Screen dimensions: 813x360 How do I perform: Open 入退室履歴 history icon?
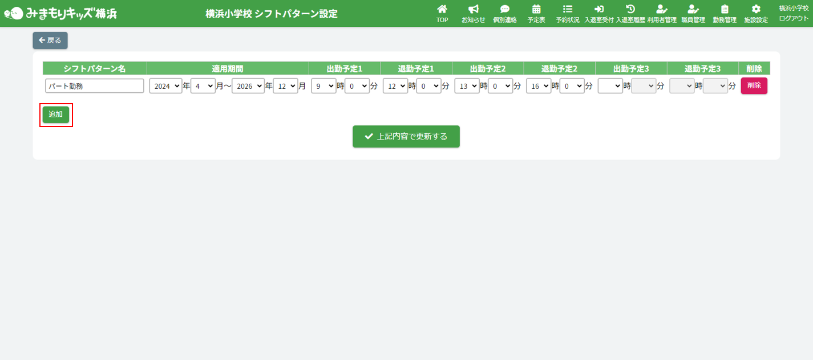point(630,10)
